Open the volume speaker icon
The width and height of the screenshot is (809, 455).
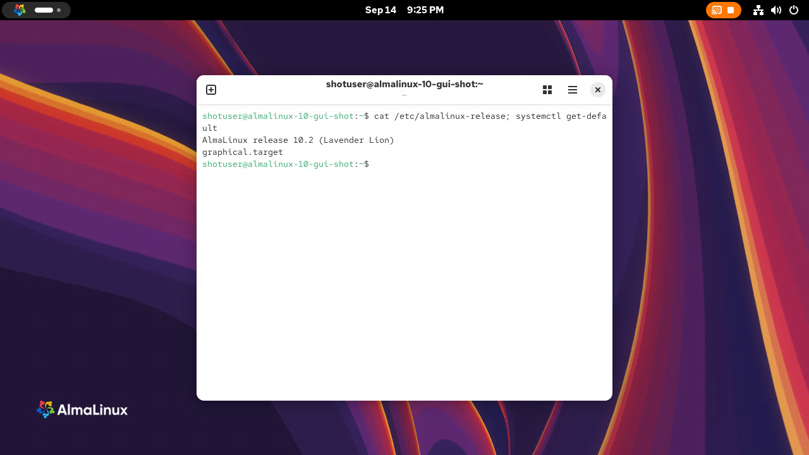776,10
